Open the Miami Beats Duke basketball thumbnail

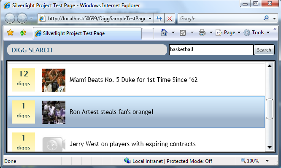click(x=54, y=80)
